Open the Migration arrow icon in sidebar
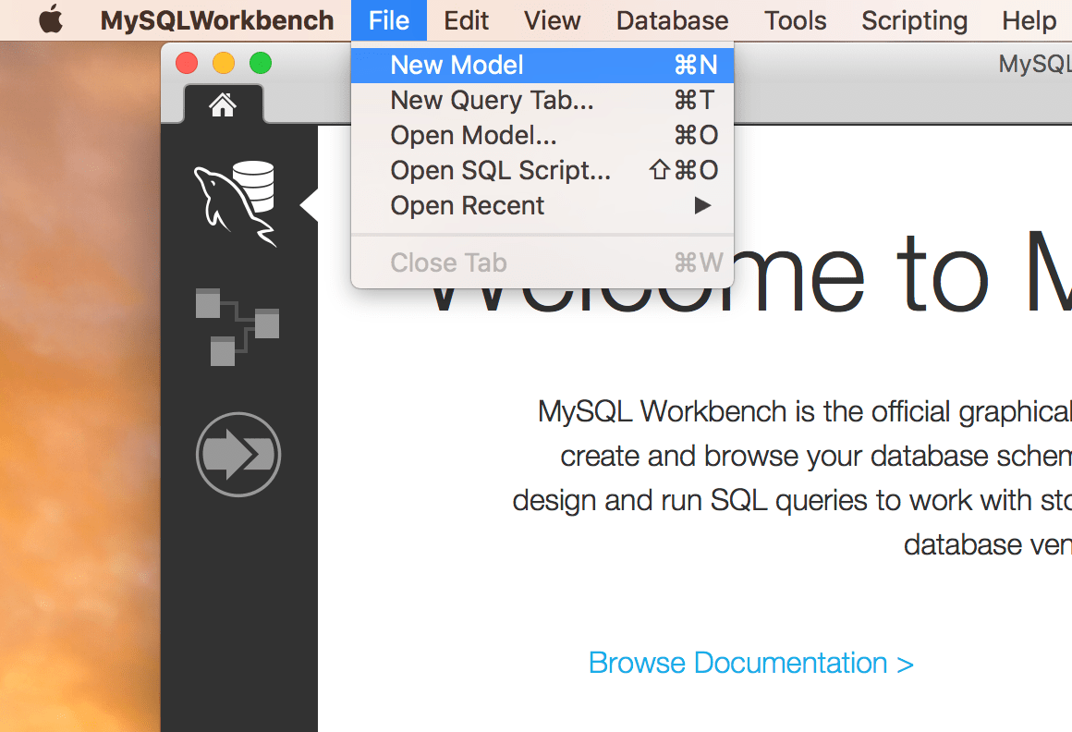Viewport: 1072px width, 732px height. (238, 455)
